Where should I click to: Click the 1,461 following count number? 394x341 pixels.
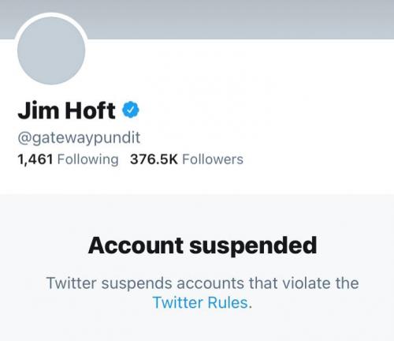tap(35, 159)
